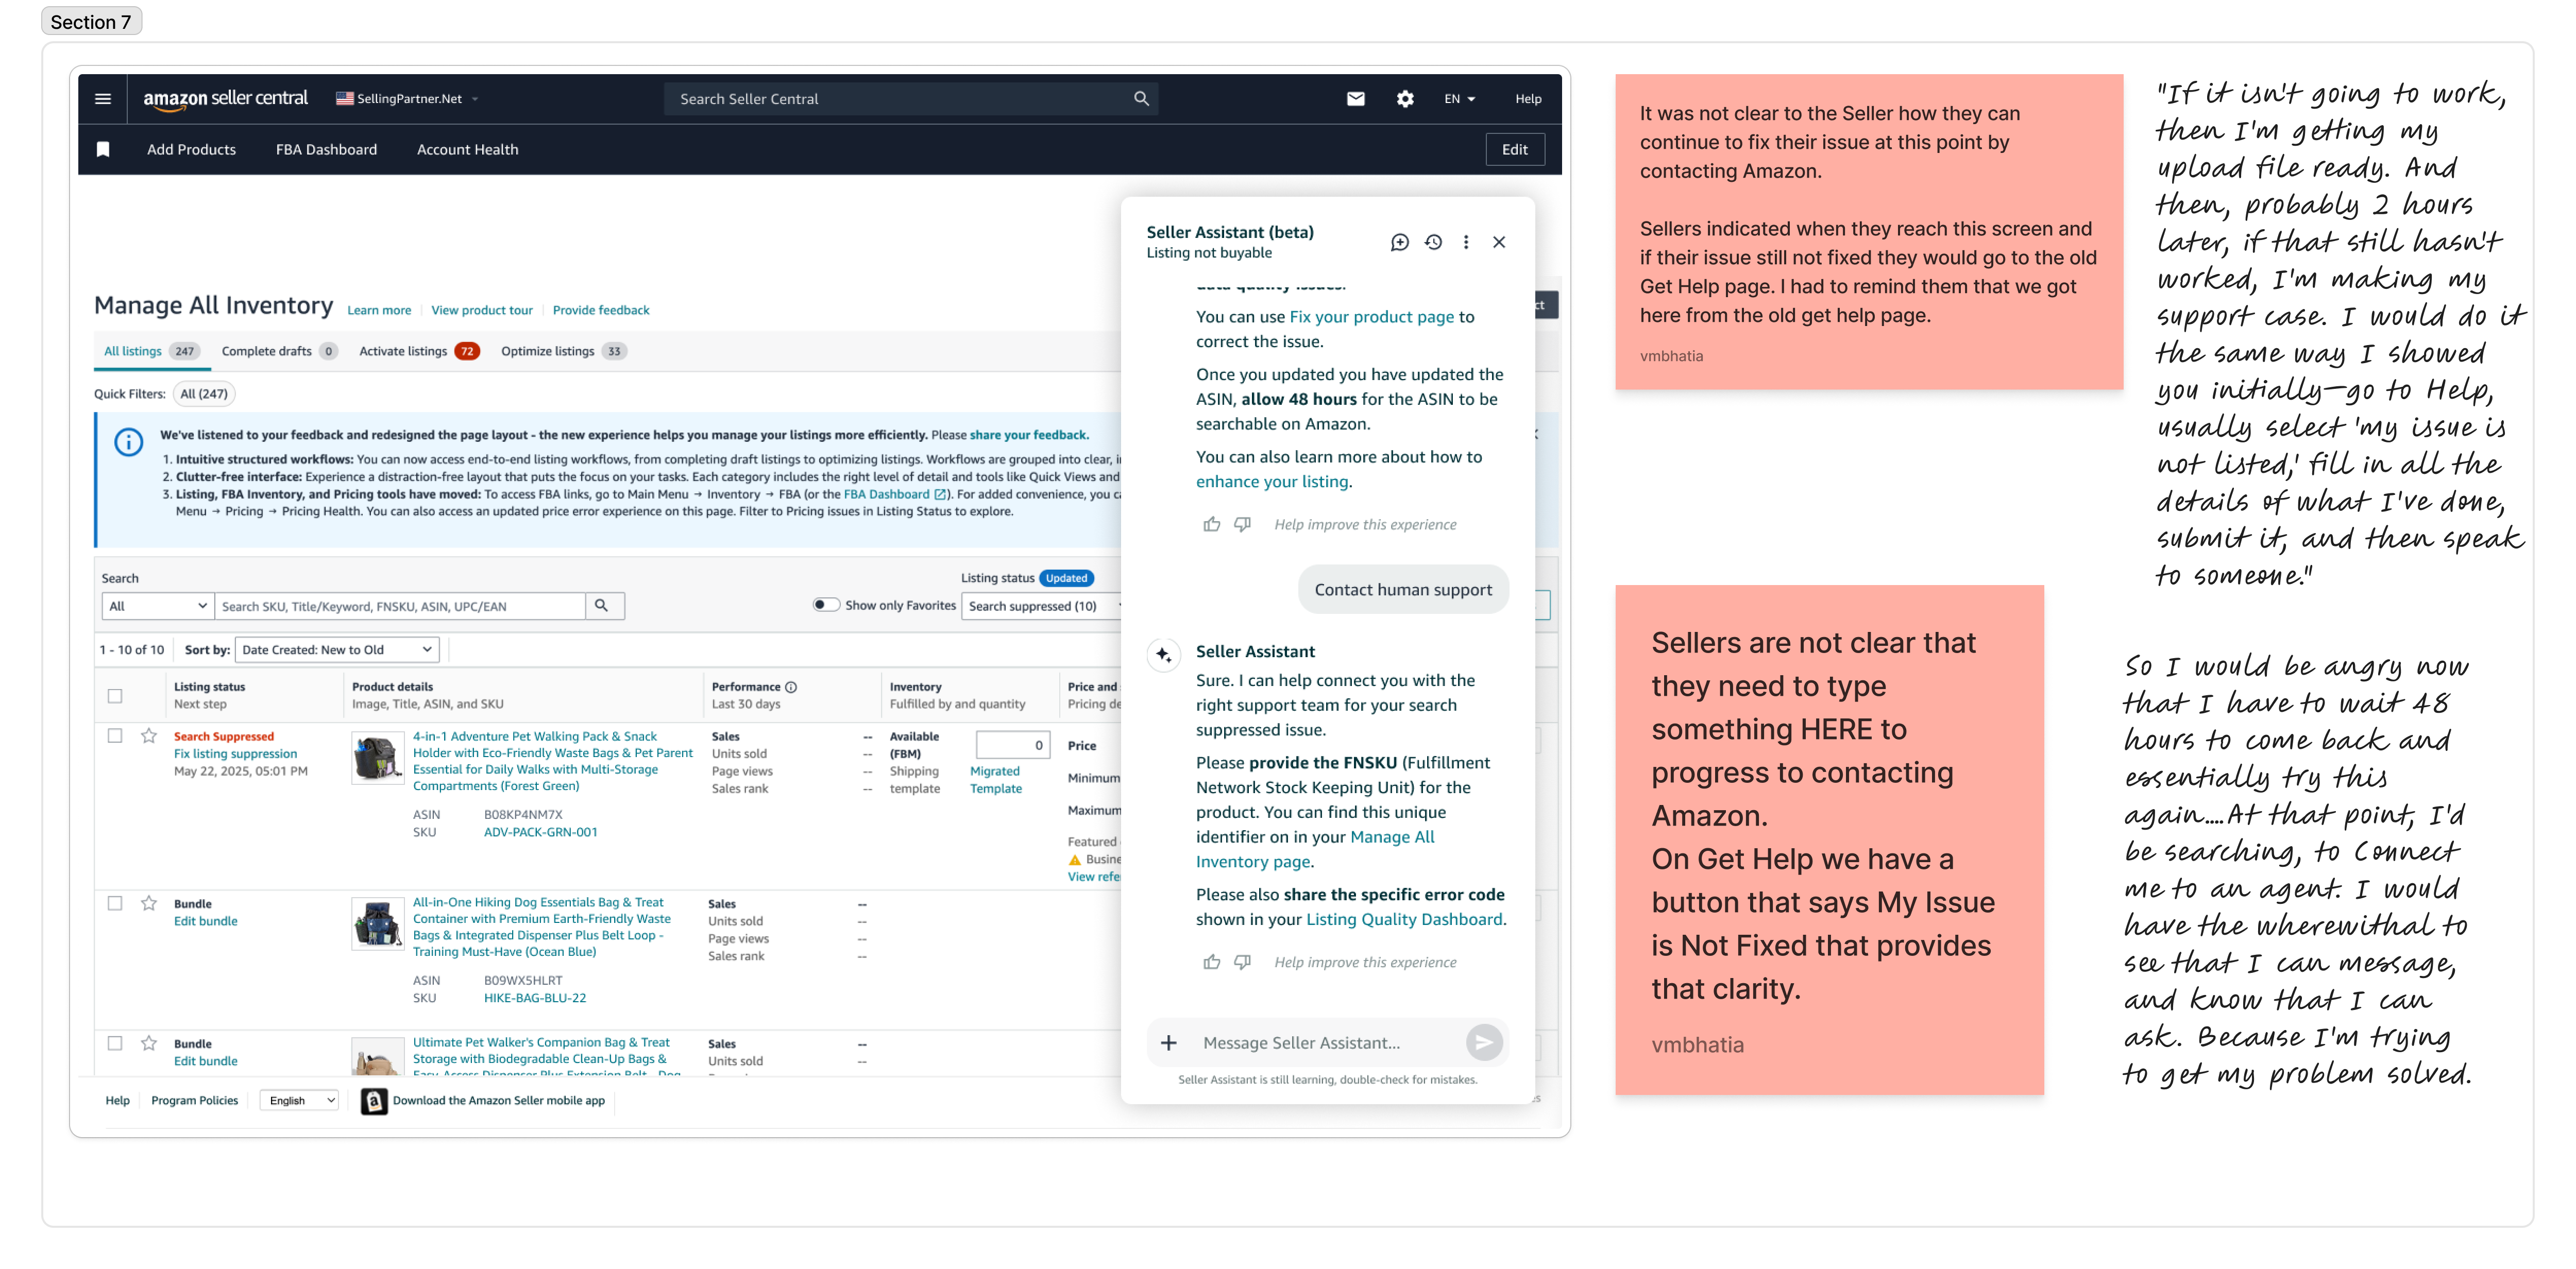
Task: Open the settings gear icon
Action: point(1405,98)
